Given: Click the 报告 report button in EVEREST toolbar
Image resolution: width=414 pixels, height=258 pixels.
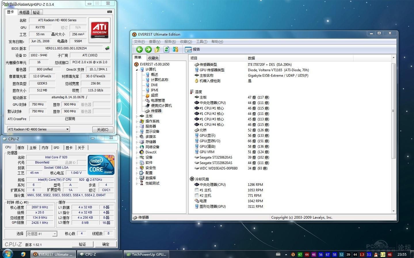Looking at the screenshot, I should [192, 49].
